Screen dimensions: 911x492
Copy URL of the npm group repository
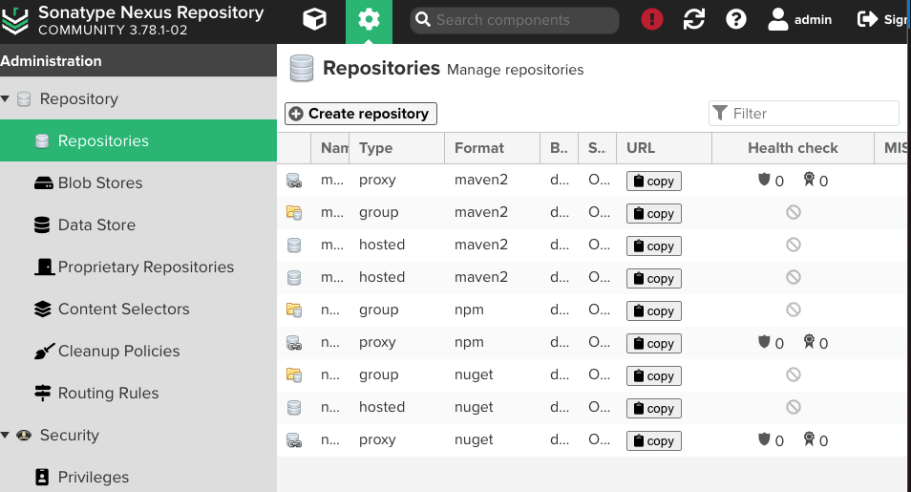(653, 311)
